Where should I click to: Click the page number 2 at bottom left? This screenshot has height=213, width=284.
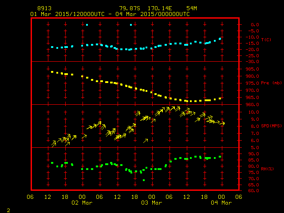click(x=8, y=210)
